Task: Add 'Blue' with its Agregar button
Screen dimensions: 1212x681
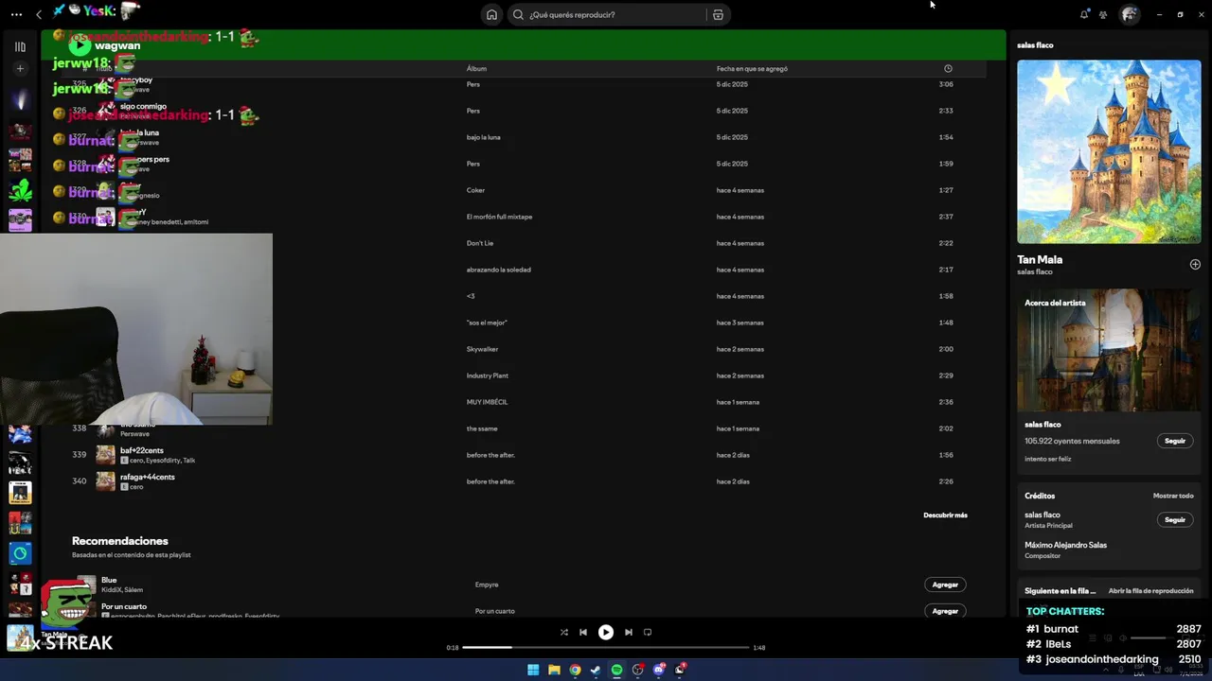Action: point(945,585)
